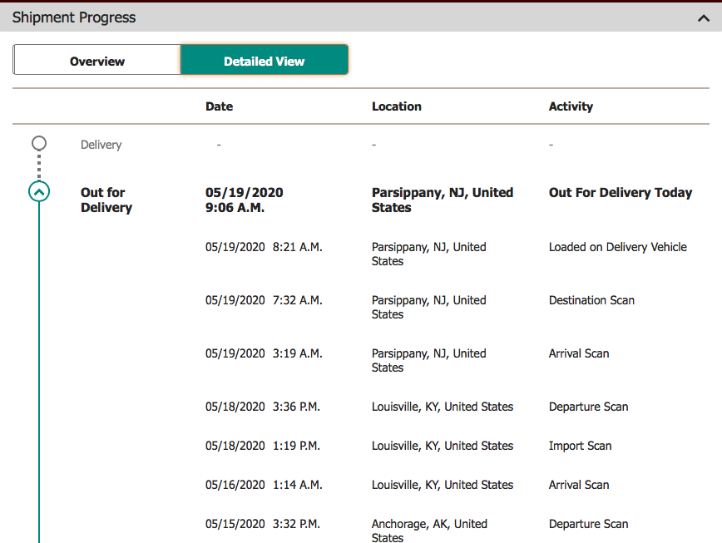
Task: Click the Shipment Progress heading
Action: coord(74,17)
